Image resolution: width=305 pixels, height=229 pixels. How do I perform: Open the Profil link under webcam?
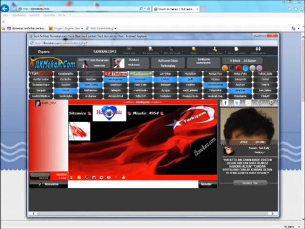(x=260, y=142)
